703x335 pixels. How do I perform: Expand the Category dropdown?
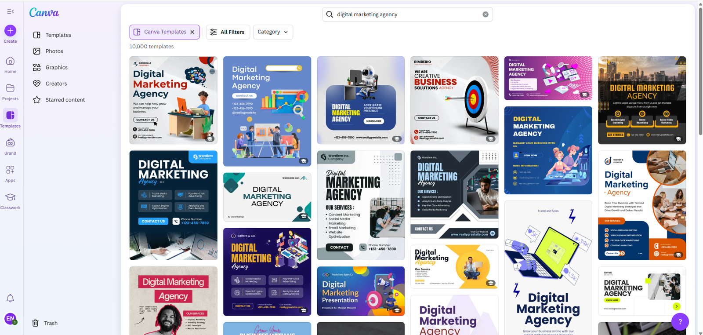[273, 32]
